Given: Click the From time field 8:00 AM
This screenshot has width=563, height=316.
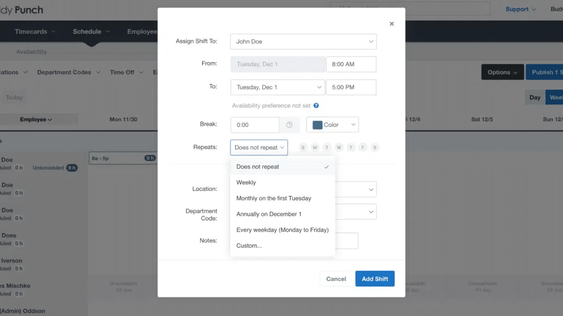Looking at the screenshot, I should [351, 64].
